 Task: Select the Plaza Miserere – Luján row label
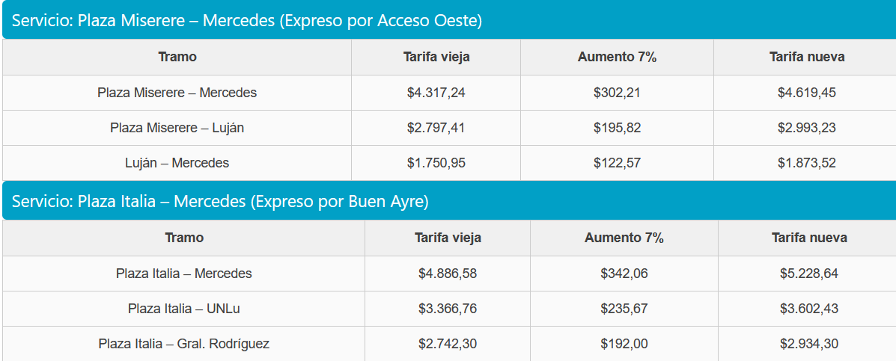pyautogui.click(x=177, y=128)
